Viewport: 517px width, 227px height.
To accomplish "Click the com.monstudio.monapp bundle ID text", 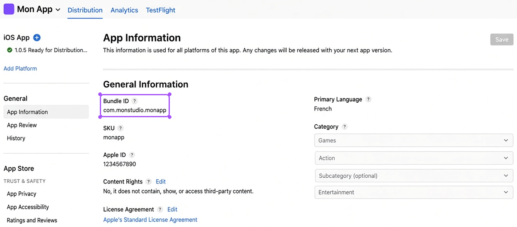I will [135, 110].
